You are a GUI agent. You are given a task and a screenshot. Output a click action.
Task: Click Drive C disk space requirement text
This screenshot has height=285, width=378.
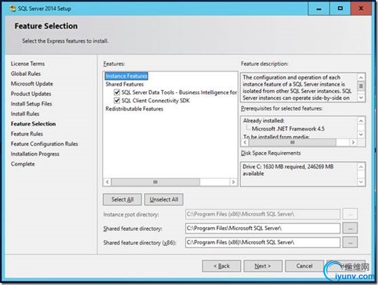288,170
